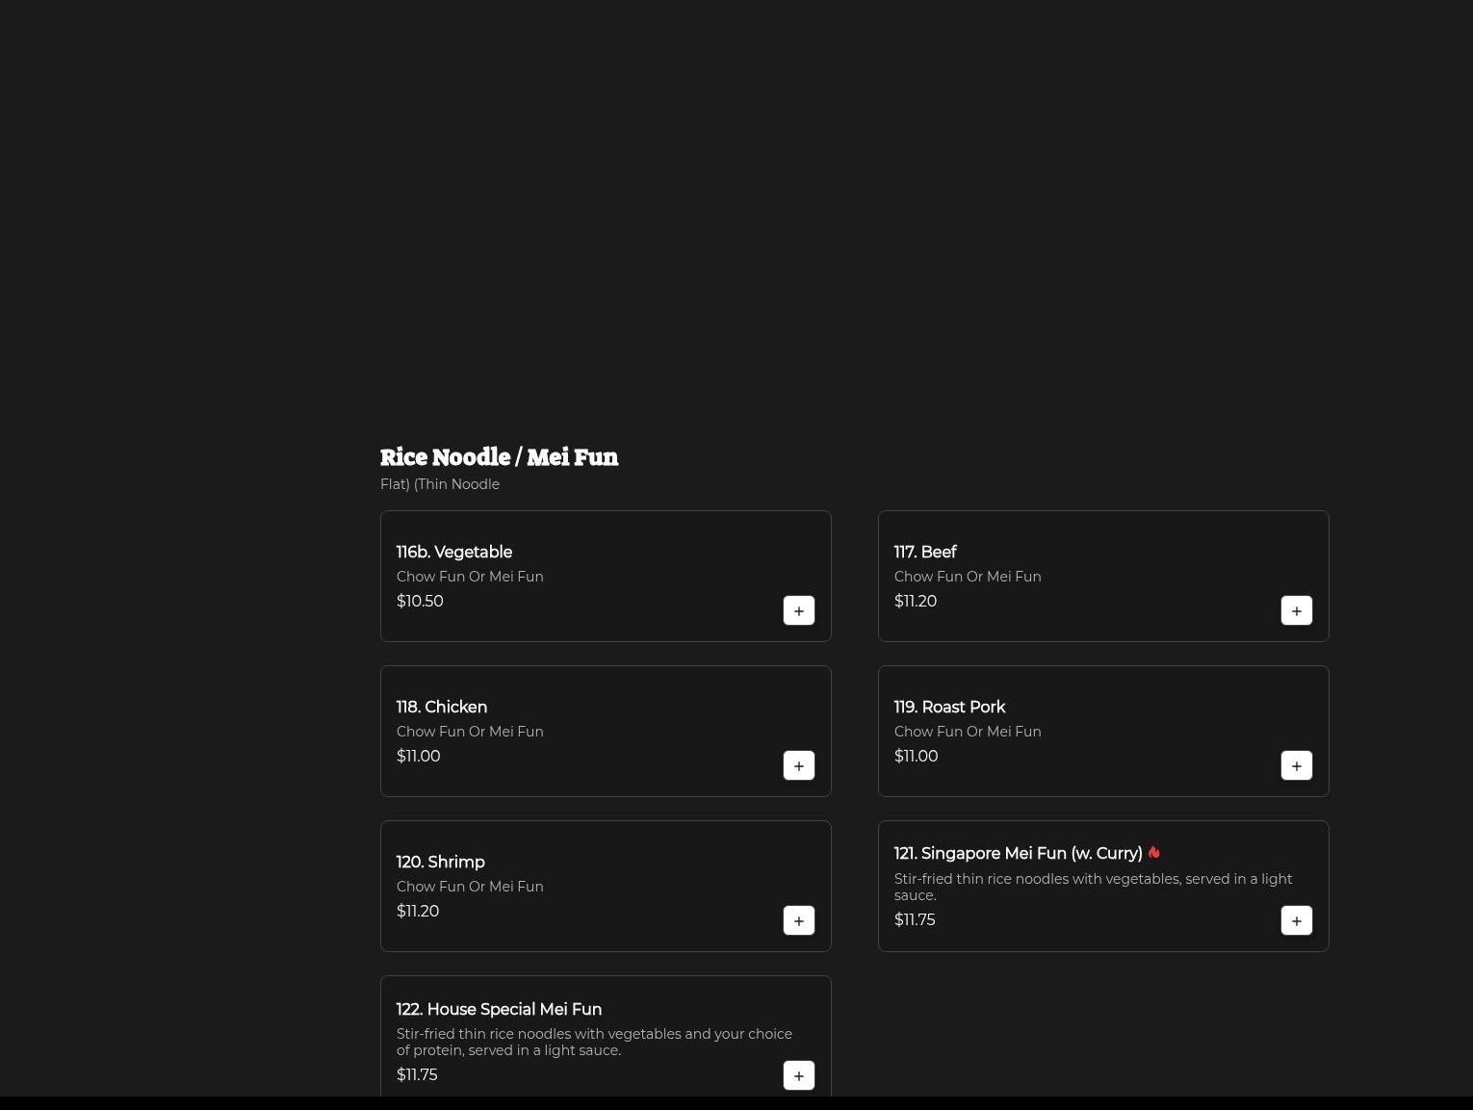The width and height of the screenshot is (1473, 1110).
Task: Select the 120. Shrimp item name
Action: [440, 862]
